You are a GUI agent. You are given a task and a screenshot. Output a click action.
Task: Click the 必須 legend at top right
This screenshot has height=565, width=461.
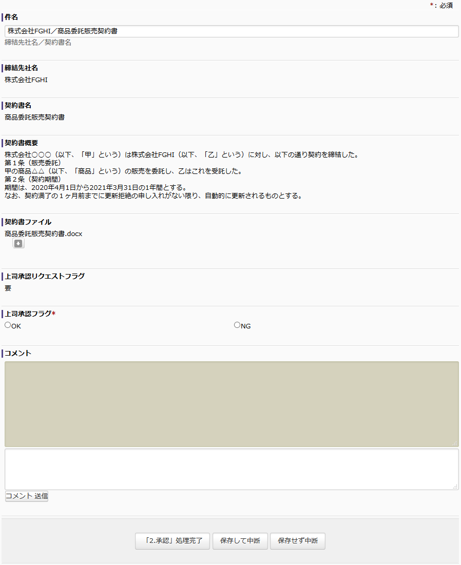pyautogui.click(x=446, y=5)
